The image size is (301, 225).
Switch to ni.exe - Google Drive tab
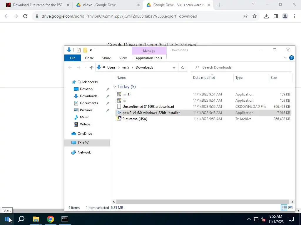pyautogui.click(x=99, y=5)
